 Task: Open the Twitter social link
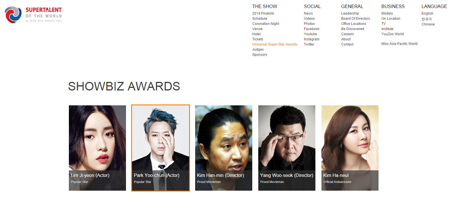pos(309,44)
